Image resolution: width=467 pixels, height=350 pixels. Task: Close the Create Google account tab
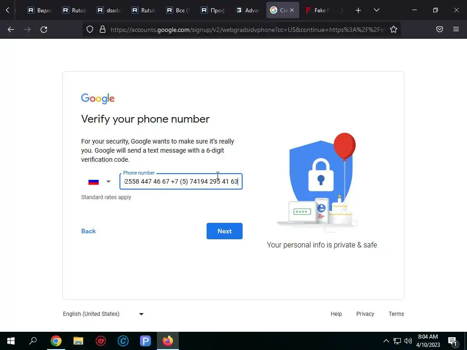[x=292, y=10]
